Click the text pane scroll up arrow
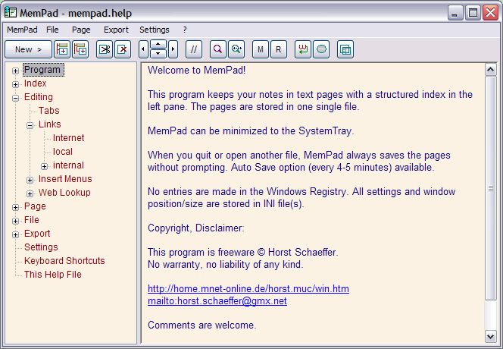The image size is (503, 349). [x=490, y=69]
